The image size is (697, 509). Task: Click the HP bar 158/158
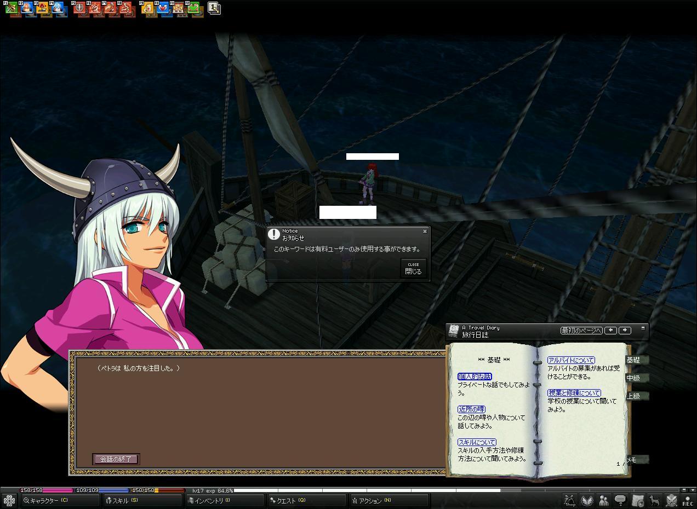(46, 490)
